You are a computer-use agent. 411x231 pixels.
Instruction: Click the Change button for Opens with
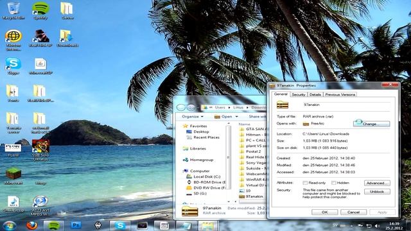(x=371, y=124)
